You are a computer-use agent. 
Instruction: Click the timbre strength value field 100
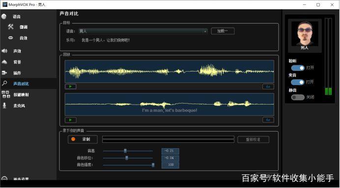170,165
